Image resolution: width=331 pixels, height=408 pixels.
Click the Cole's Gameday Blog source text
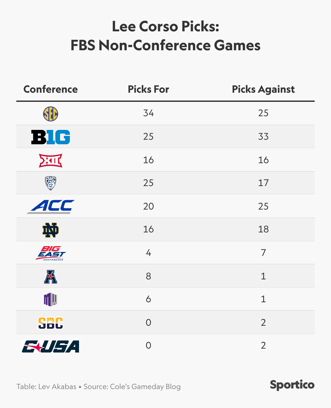pos(145,387)
